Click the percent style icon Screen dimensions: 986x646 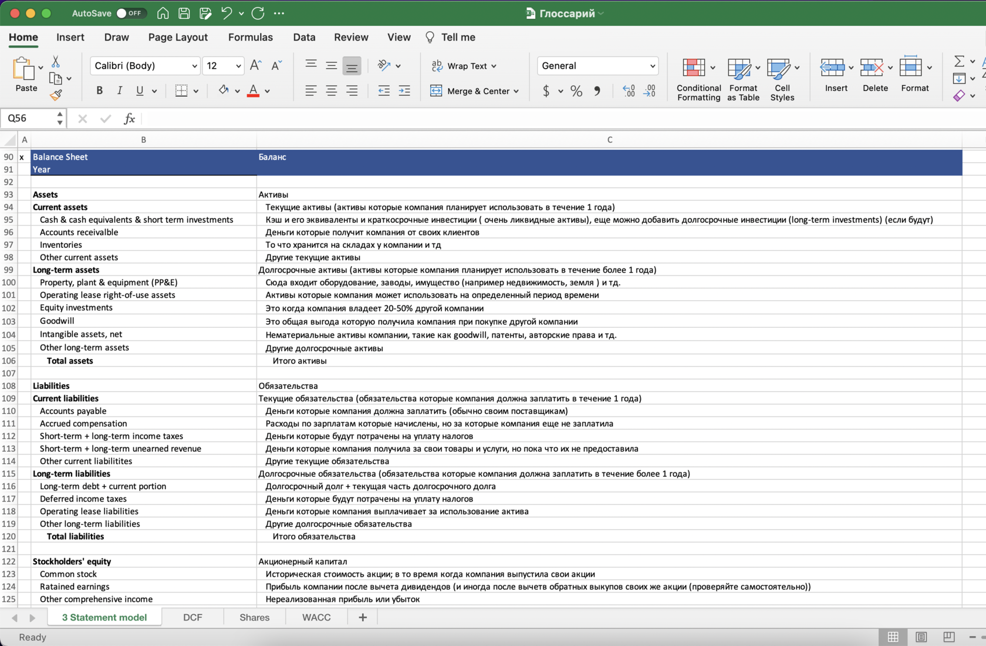point(576,91)
